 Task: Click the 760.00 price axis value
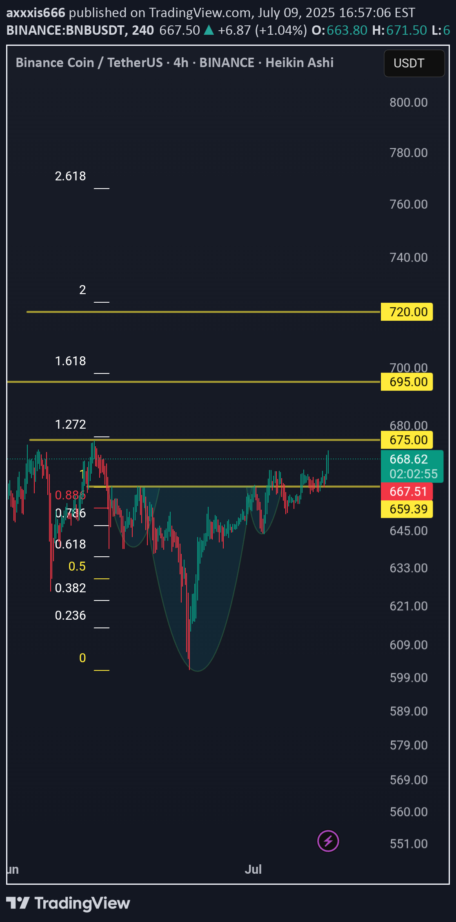point(409,204)
